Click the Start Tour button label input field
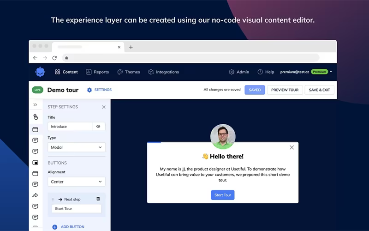The width and height of the screenshot is (369, 231). pyautogui.click(x=77, y=209)
